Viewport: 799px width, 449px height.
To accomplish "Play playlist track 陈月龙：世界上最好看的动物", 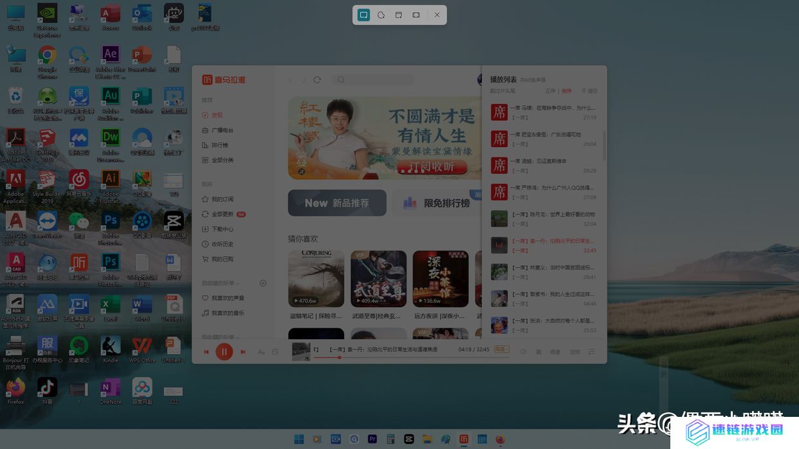I will [544, 219].
